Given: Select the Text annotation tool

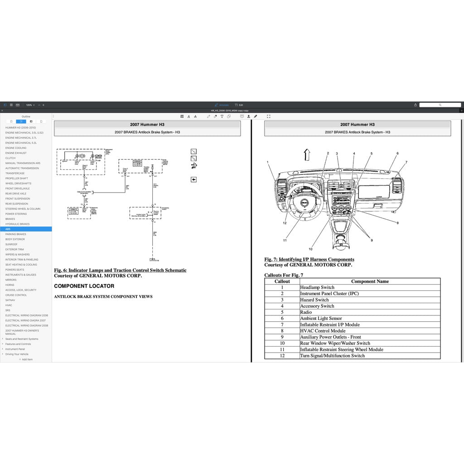Looking at the screenshot, I should point(222,116).
